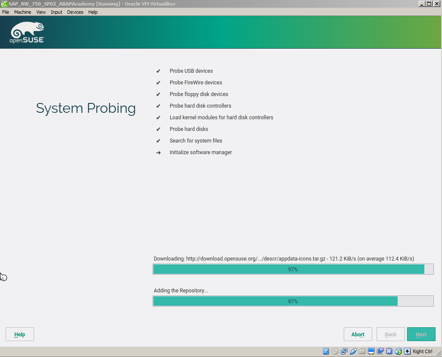Click the check mark beside Probe hard disks
This screenshot has height=357, width=442.
(159, 129)
